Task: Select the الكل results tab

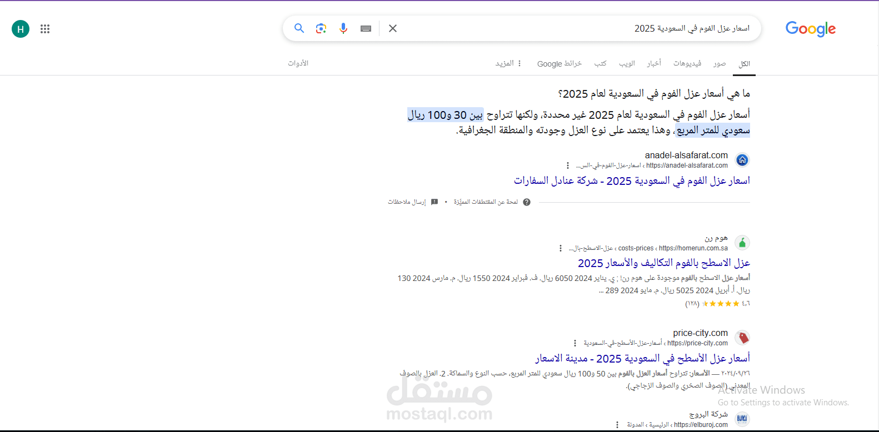Action: pos(745,64)
